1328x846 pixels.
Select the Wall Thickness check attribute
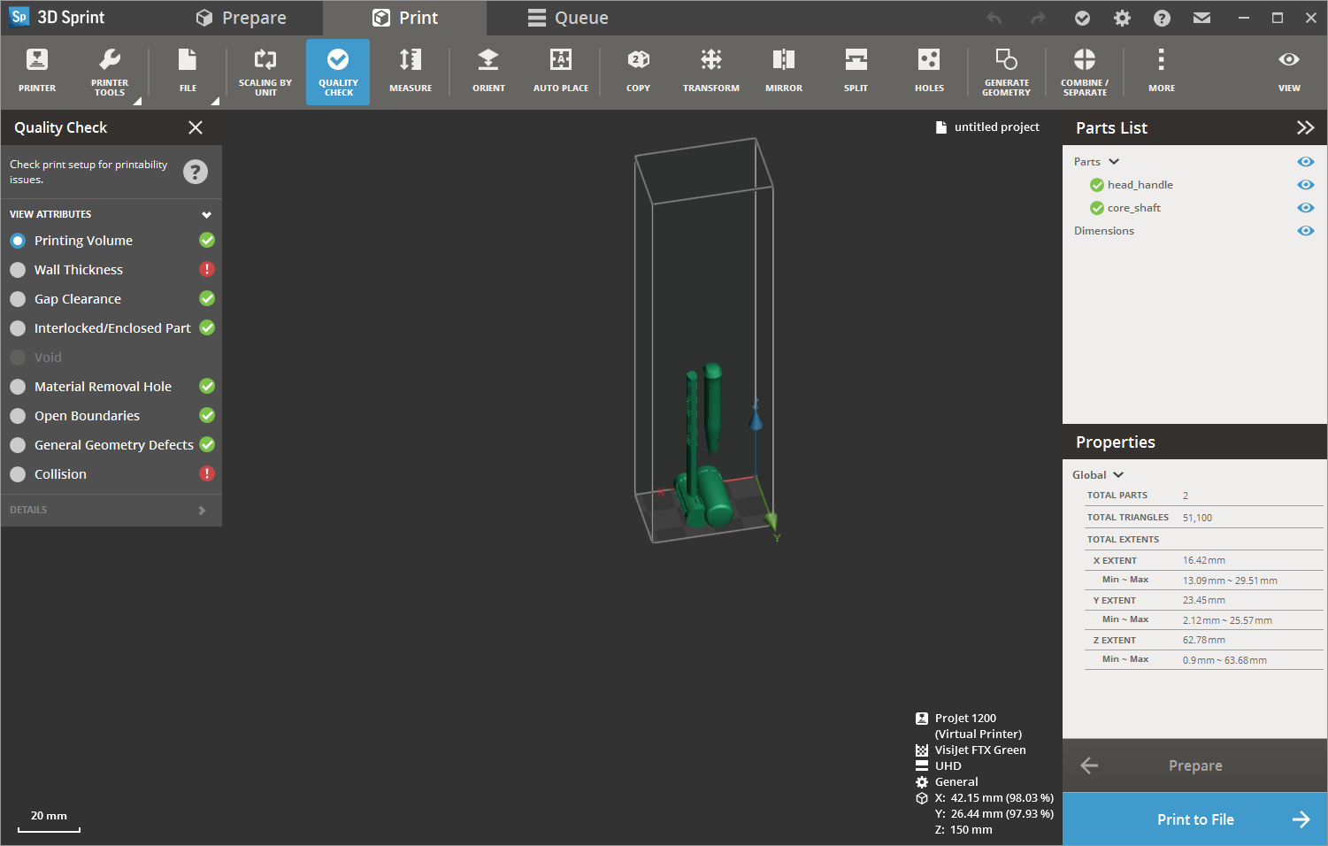(x=78, y=269)
